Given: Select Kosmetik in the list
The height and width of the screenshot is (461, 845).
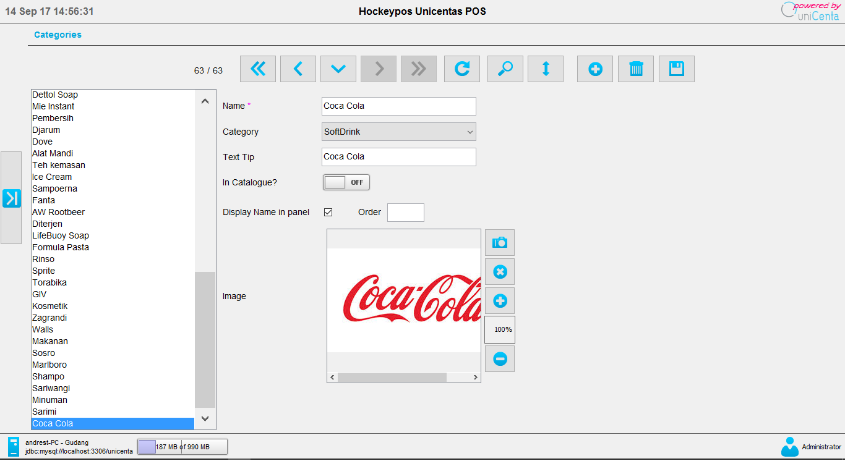Looking at the screenshot, I should tap(113, 306).
